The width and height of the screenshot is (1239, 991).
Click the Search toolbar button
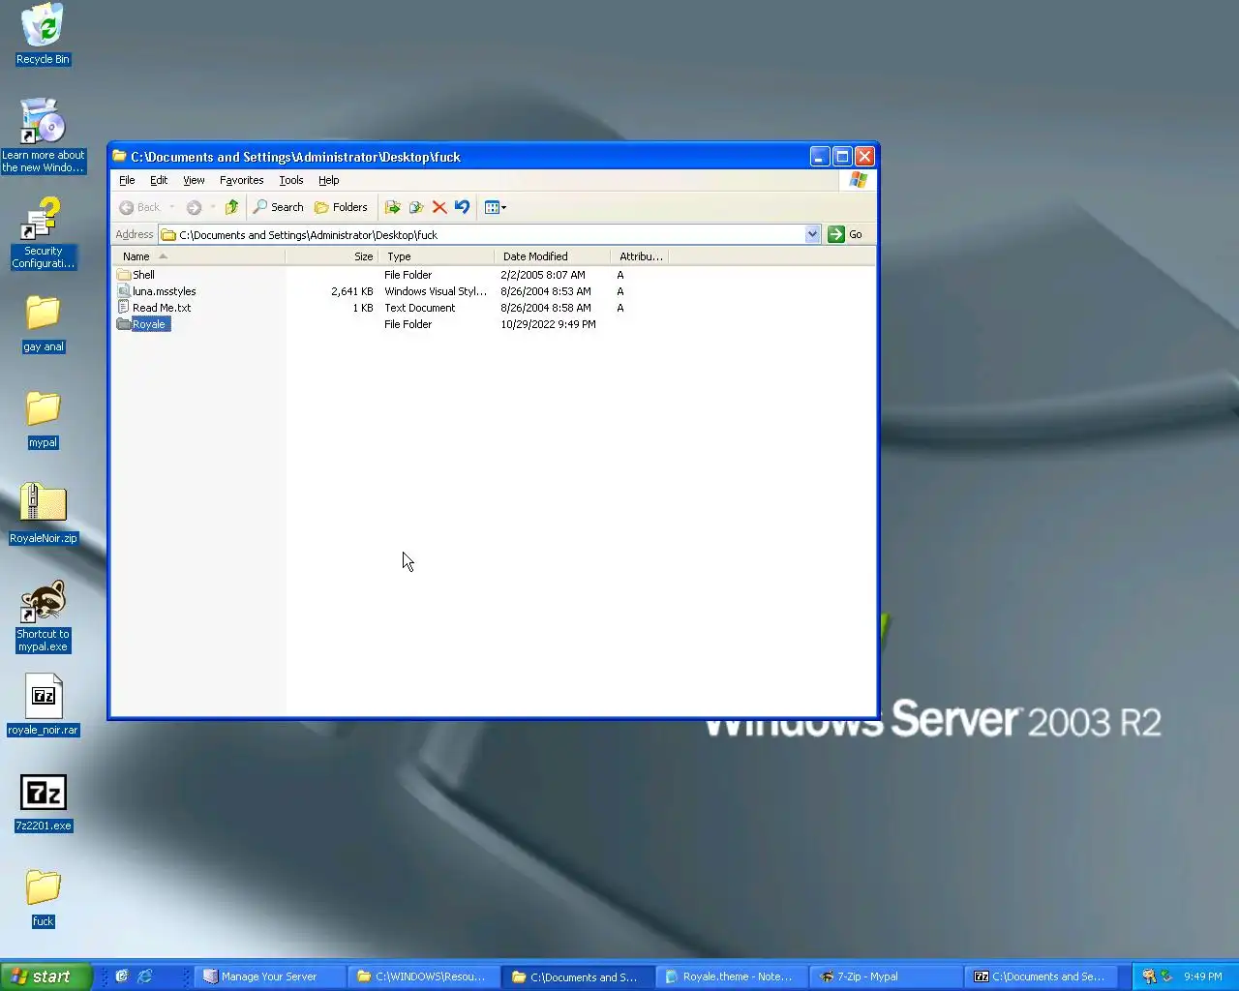(278, 207)
